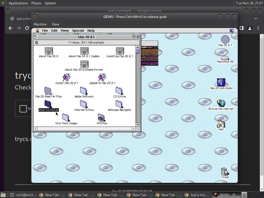Open Chrome three-dot menu

pyautogui.click(x=258, y=28)
